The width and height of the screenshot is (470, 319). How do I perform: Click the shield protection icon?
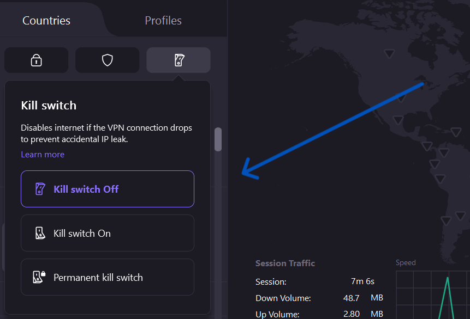coord(107,60)
